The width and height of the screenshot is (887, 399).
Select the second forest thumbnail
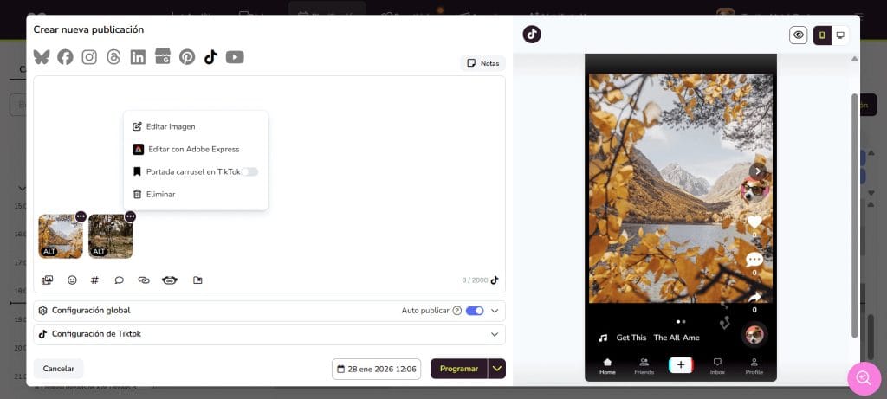coord(110,236)
